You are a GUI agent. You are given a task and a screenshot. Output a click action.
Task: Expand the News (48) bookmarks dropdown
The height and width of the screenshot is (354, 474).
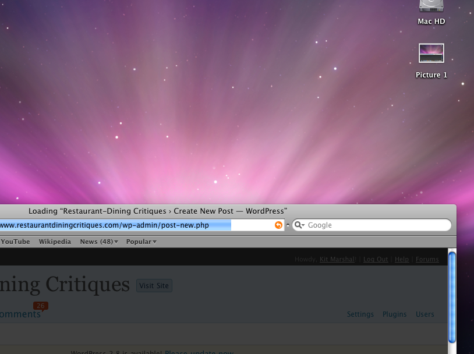99,242
